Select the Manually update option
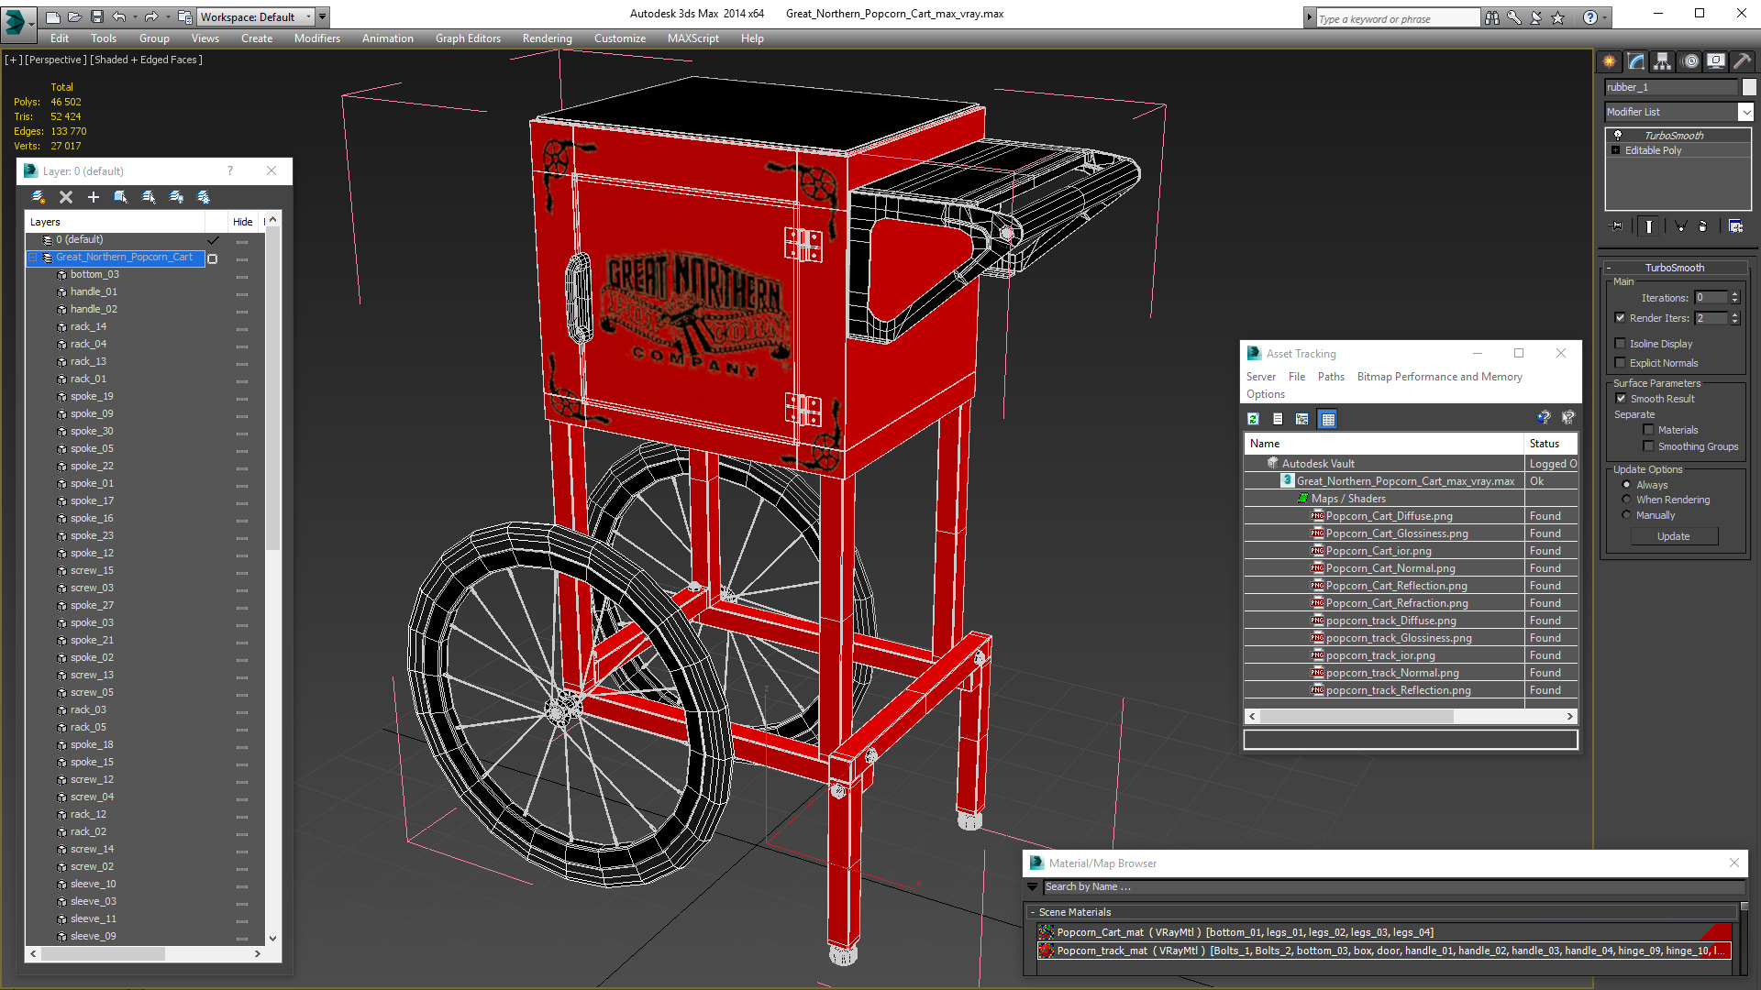 tap(1627, 515)
